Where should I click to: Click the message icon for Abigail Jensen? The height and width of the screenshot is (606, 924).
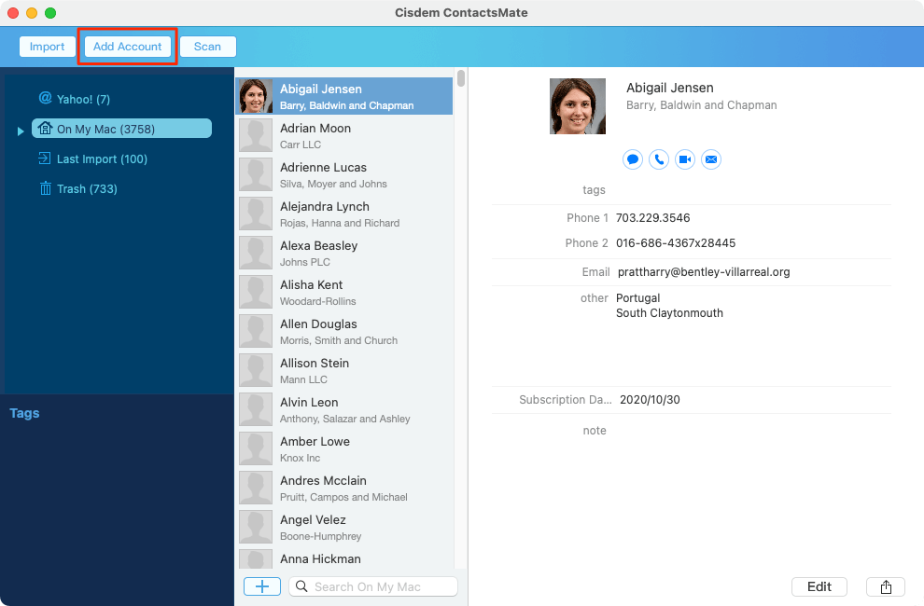pos(633,159)
